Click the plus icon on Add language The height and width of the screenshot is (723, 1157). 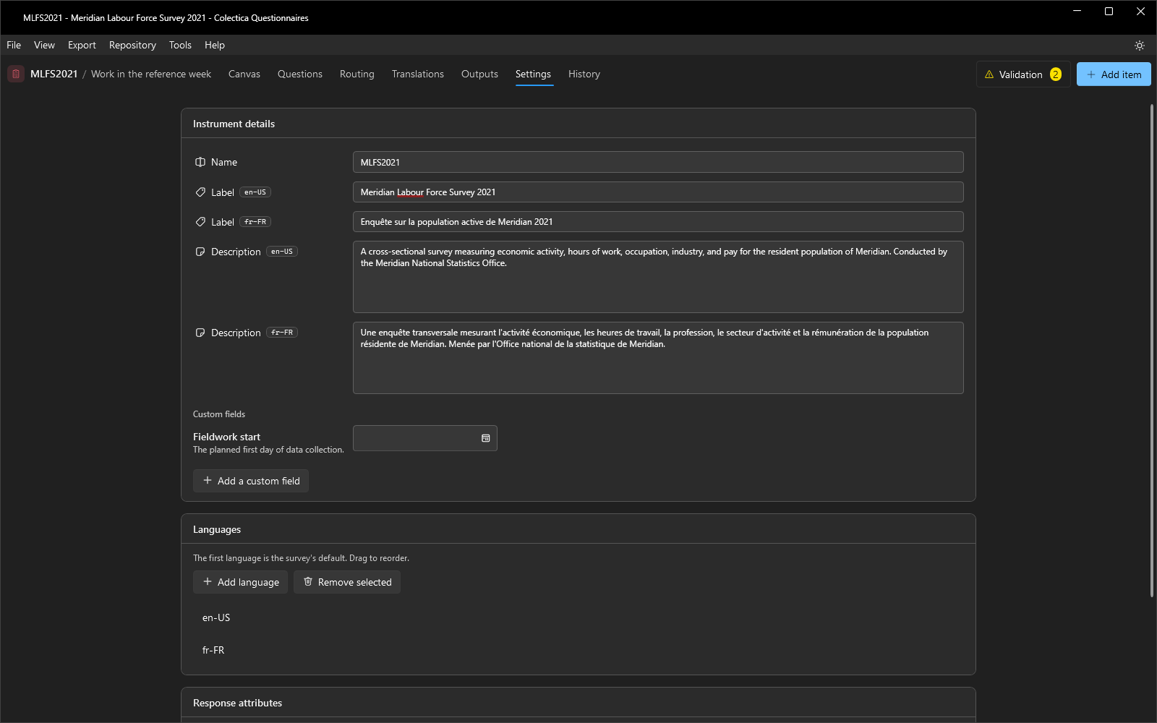[208, 581]
